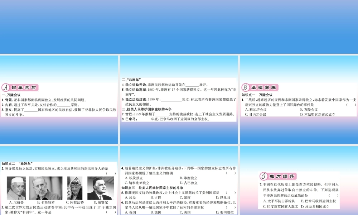The height and width of the screenshot is (215, 358).
Task: Click the photo labeled D. 纳赛尔
Action: (101, 188)
